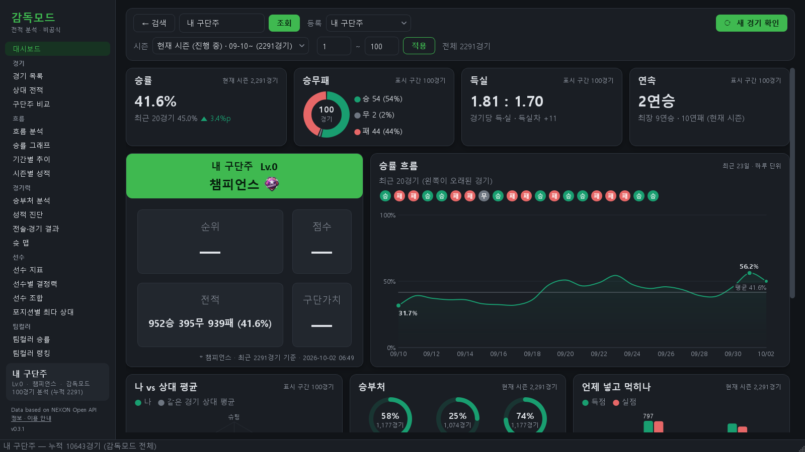Click the 득점 green legend dot

(585, 402)
